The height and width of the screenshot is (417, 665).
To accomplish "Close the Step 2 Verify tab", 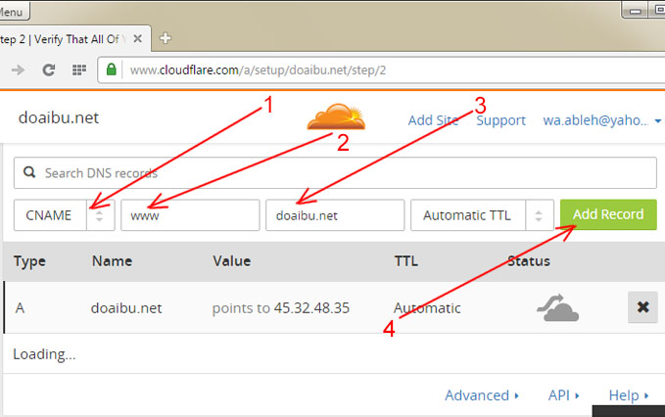I will pyautogui.click(x=137, y=39).
